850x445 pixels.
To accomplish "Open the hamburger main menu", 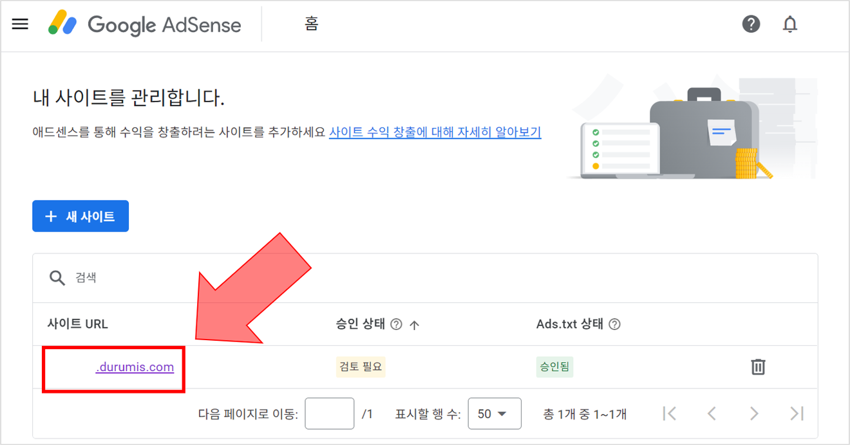I will [x=21, y=24].
